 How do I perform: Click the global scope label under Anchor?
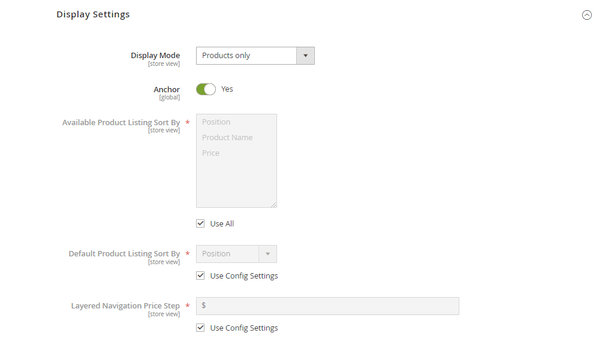click(169, 96)
